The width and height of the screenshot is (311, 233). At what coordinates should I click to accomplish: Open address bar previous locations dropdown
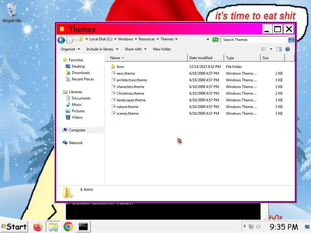208,39
